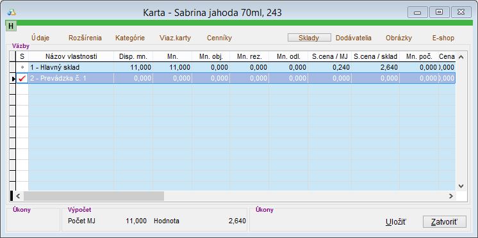The image size is (478, 238).
Task: Click the up arrow of the vertical scrollbar
Action: tap(461, 57)
